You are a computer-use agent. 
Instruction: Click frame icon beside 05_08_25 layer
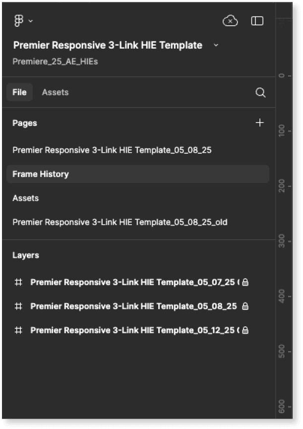18,306
